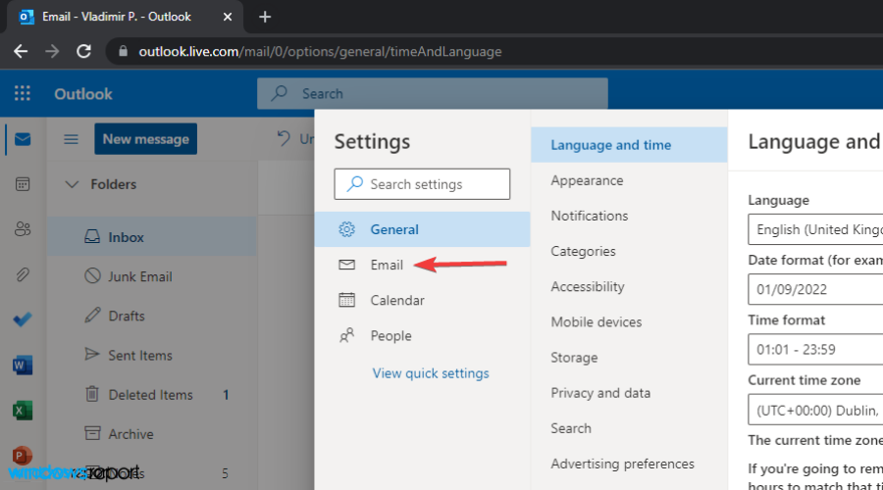Open the Drafts folder
The width and height of the screenshot is (883, 490).
click(152, 316)
